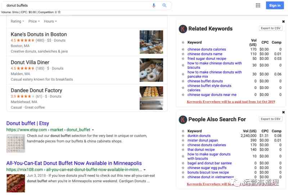The image size is (288, 195).
Task: Open Kane's Donuts in Boston listing
Action: point(39,34)
